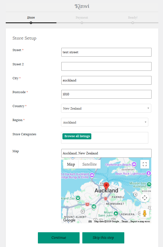Click the Region dropdown arrow
This screenshot has height=247, width=163.
pyautogui.click(x=145, y=122)
